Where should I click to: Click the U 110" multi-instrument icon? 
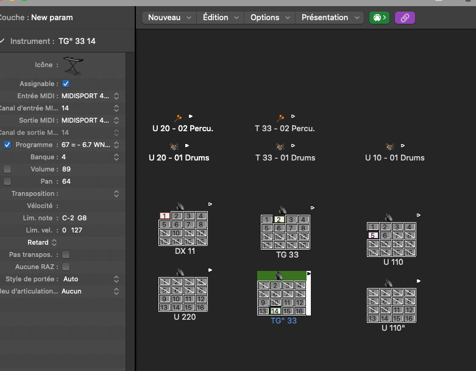tap(389, 283)
